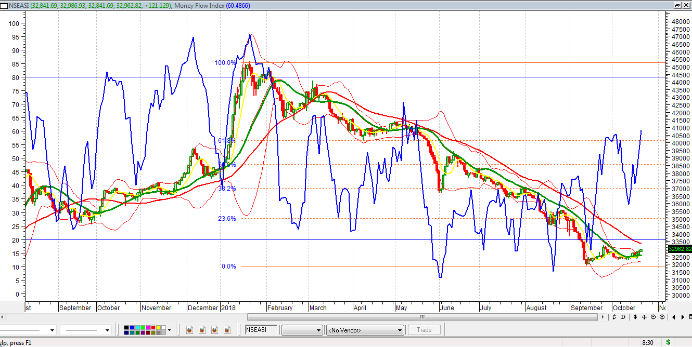Go to previous chart with left triangle

[674, 317]
